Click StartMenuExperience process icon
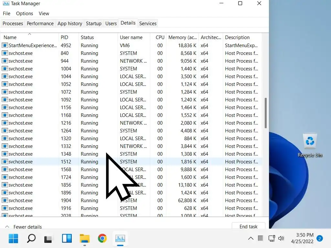 click(5, 45)
